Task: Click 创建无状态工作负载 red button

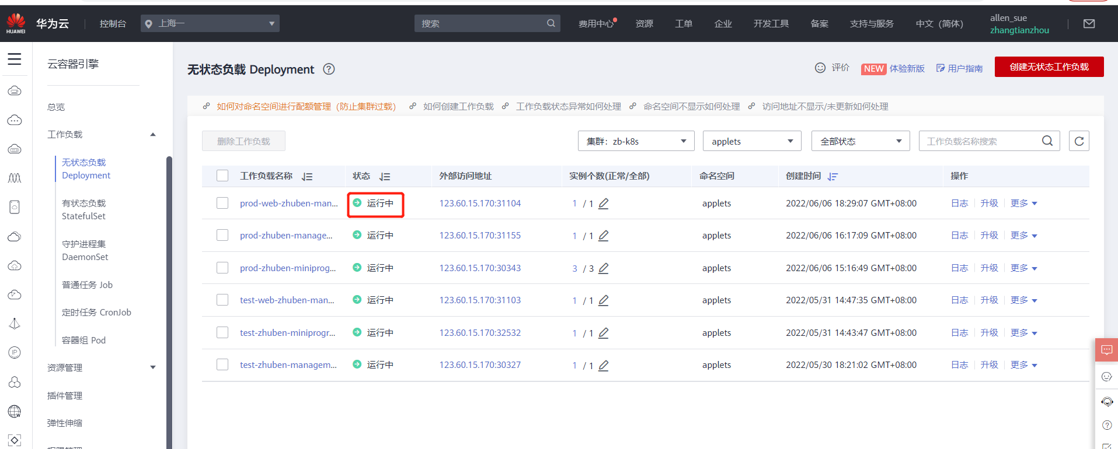Action: point(1049,66)
